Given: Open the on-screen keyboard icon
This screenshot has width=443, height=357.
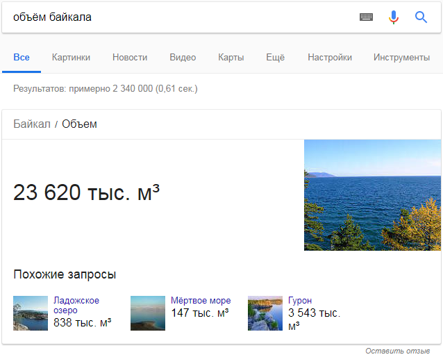Looking at the screenshot, I should click(x=366, y=17).
